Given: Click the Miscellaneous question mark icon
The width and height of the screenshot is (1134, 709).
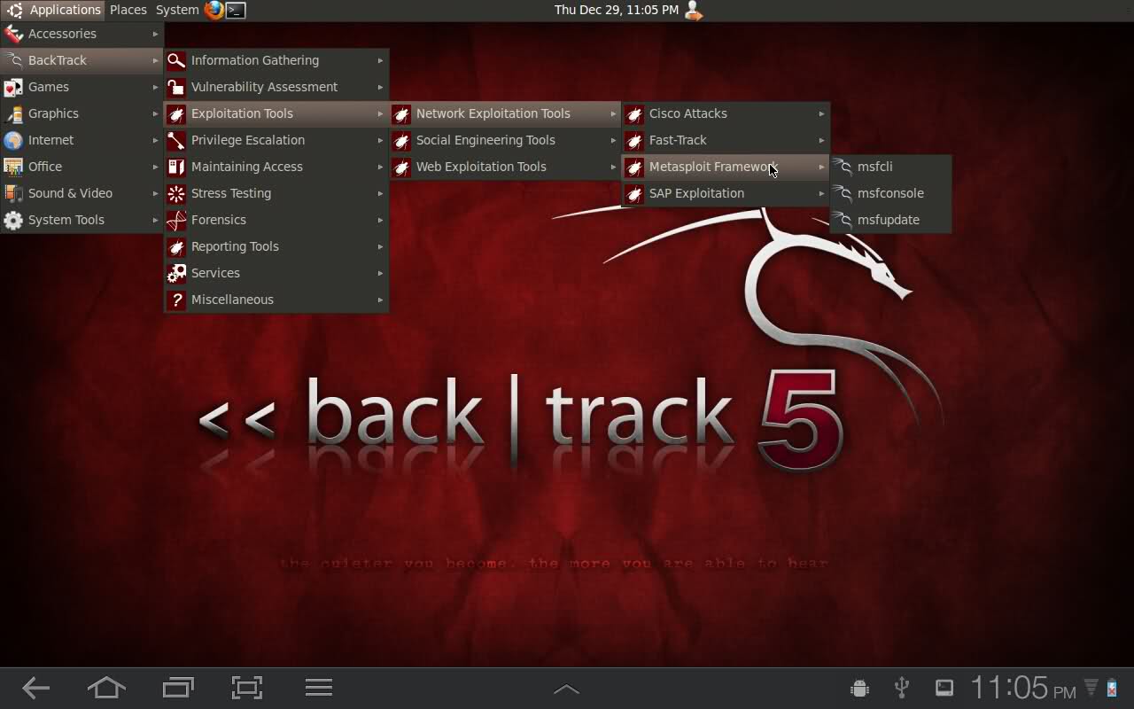Looking at the screenshot, I should (176, 300).
